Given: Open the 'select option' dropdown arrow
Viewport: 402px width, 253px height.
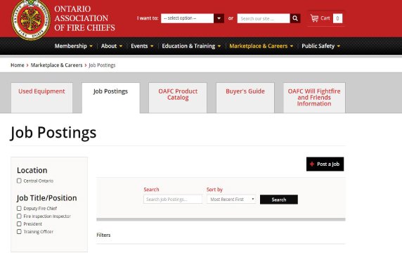Looking at the screenshot, I should pyautogui.click(x=219, y=18).
